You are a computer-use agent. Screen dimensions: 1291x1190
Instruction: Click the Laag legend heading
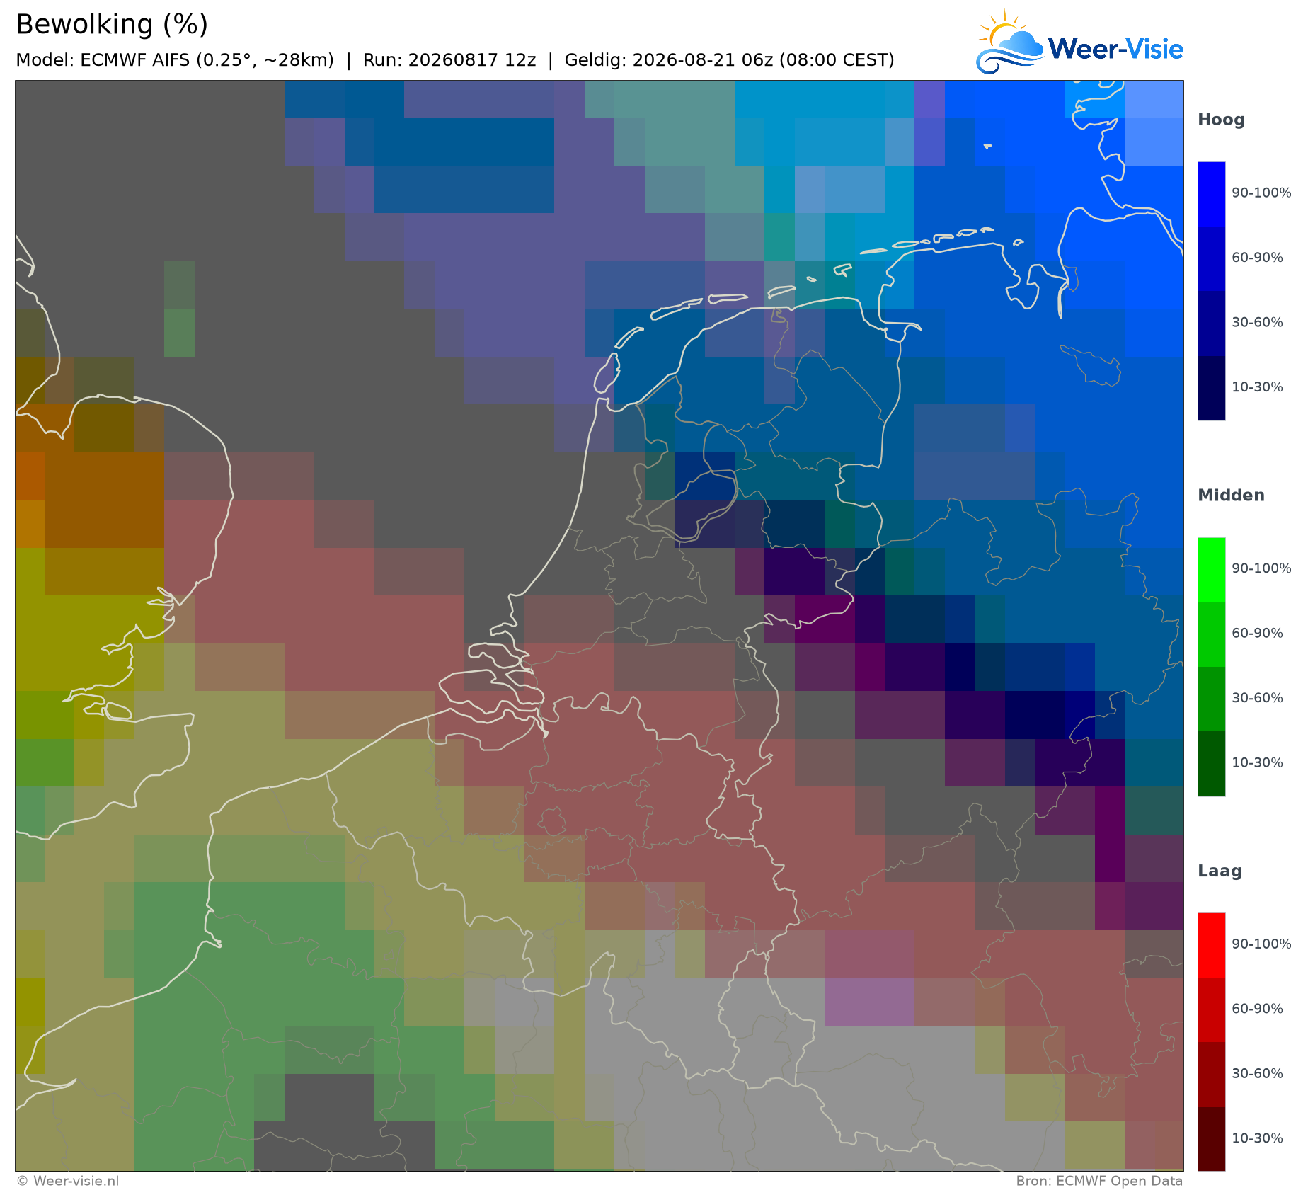point(1220,871)
